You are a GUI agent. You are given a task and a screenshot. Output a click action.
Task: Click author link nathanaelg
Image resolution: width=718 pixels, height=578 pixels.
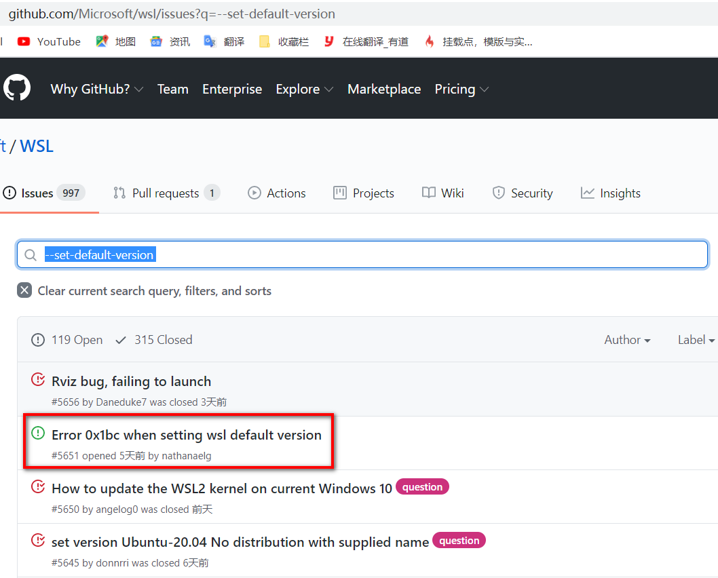[187, 456]
